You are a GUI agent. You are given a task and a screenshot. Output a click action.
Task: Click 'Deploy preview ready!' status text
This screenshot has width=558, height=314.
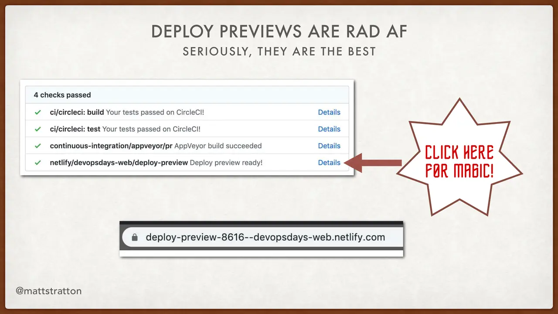pos(226,163)
